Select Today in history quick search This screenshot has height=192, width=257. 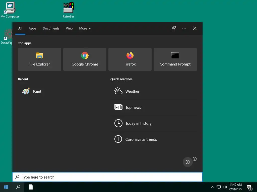tap(154, 123)
